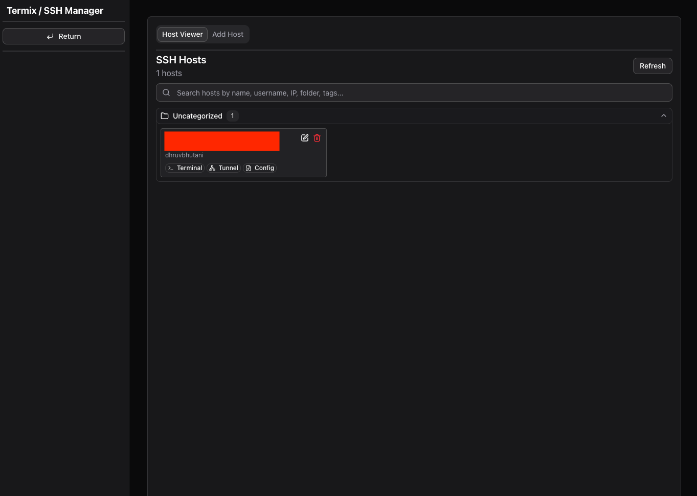Screen dimensions: 697x496
Task: Open Tunnel for dhruvbhutani host
Action: 224,168
